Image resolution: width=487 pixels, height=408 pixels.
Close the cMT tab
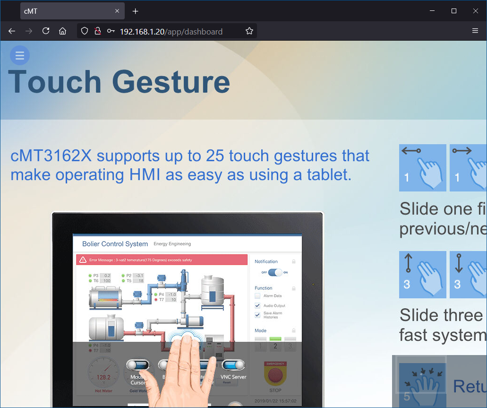click(117, 11)
